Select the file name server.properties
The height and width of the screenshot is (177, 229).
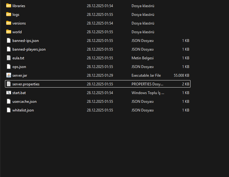coord(26,84)
